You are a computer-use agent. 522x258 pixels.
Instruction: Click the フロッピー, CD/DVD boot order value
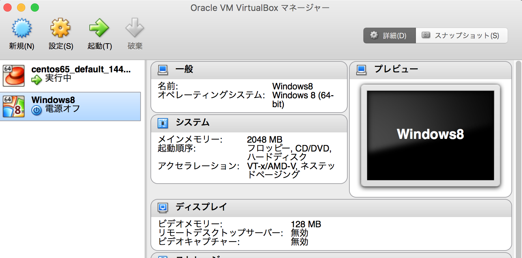tap(289, 153)
